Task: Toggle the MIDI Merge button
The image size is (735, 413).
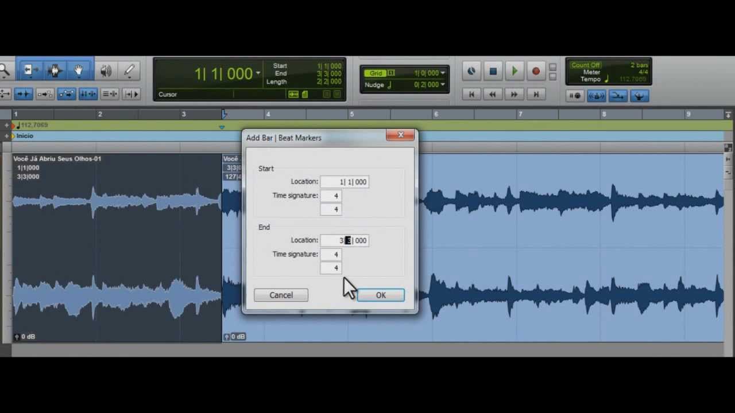Action: pyautogui.click(x=618, y=96)
